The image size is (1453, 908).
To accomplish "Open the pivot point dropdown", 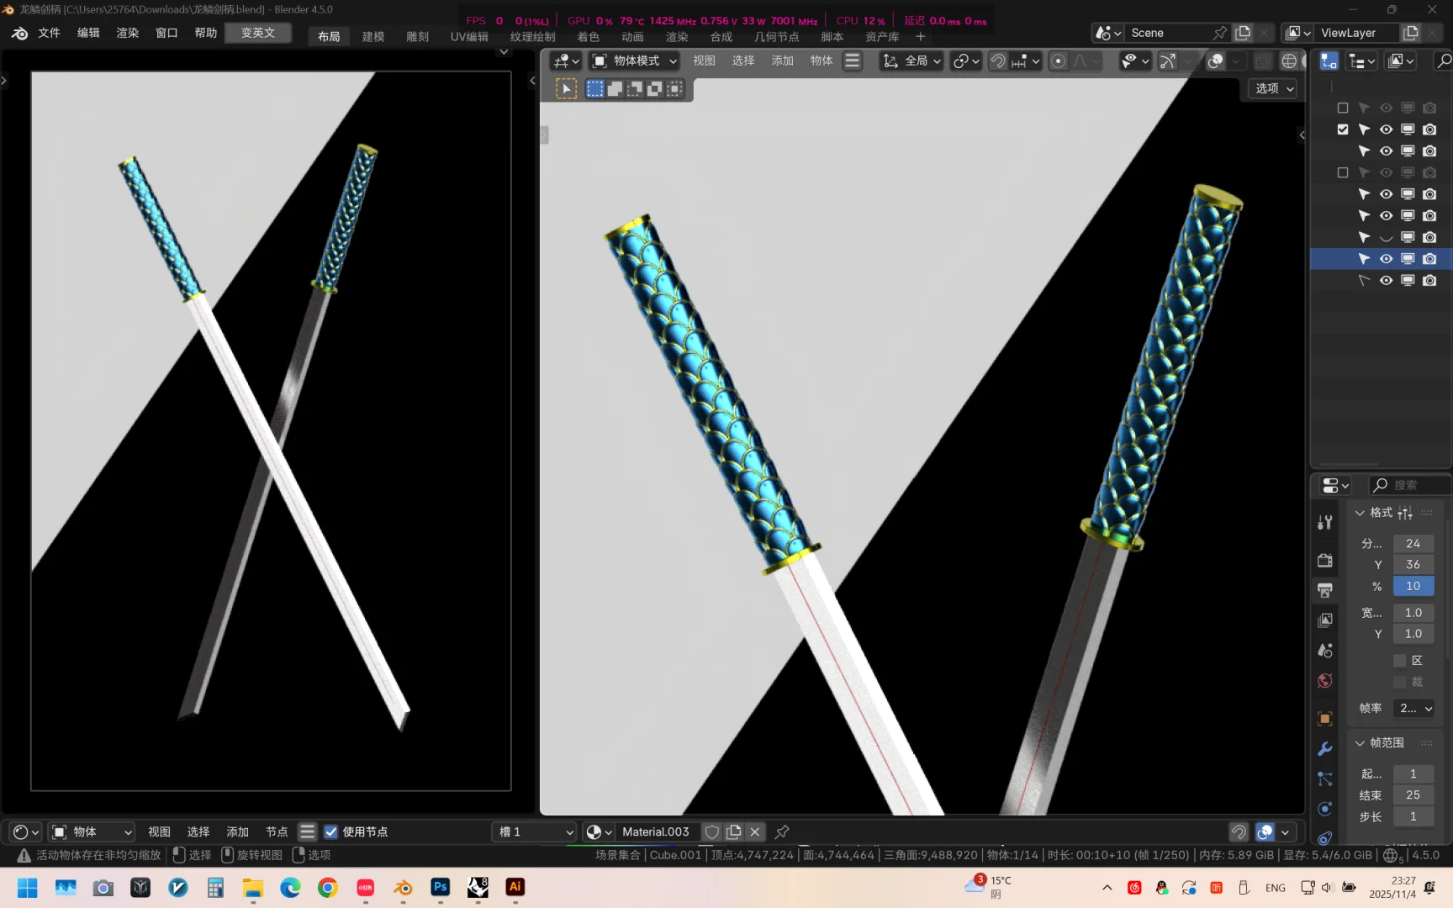I will [x=965, y=61].
